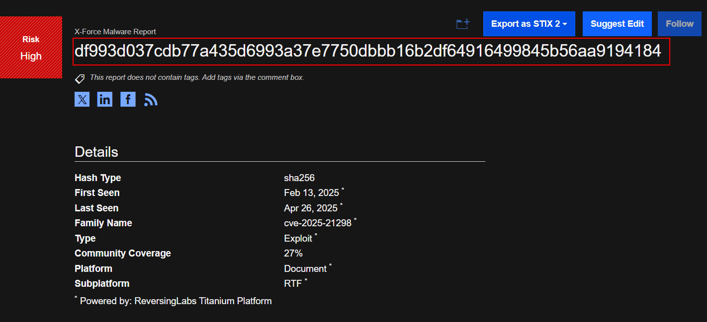This screenshot has height=322, width=707.
Task: Share report on X (Twitter)
Action: click(x=82, y=99)
